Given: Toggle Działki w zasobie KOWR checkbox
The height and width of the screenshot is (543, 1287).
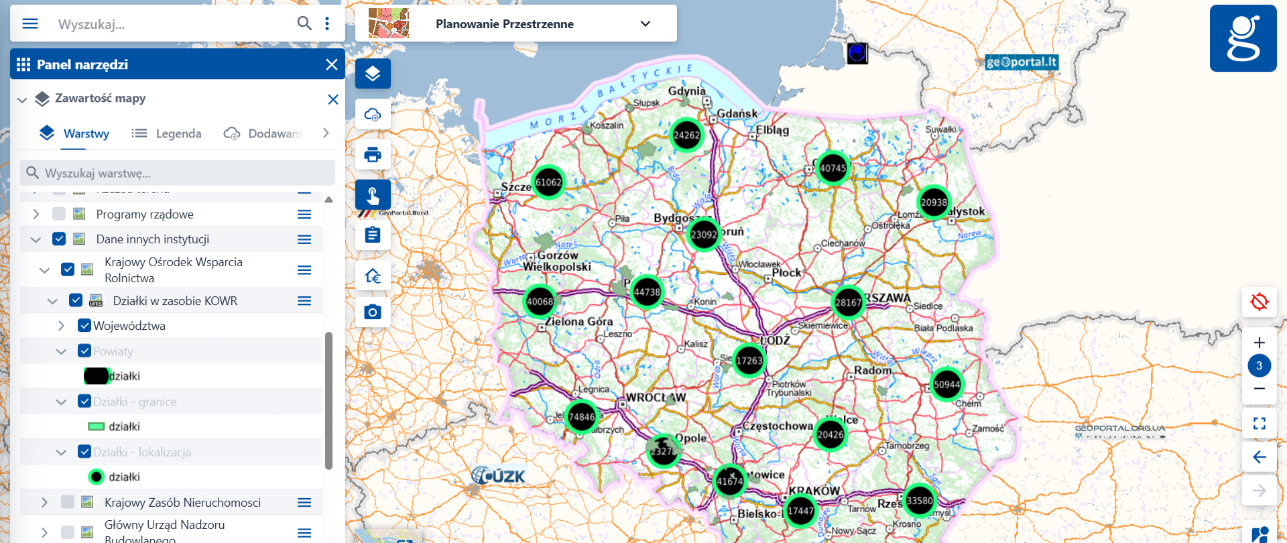Looking at the screenshot, I should 76,300.
